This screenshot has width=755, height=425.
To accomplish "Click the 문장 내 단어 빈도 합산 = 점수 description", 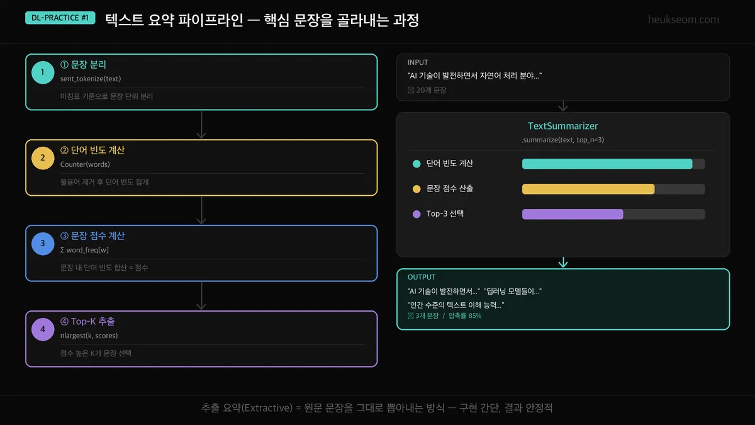I will click(104, 268).
